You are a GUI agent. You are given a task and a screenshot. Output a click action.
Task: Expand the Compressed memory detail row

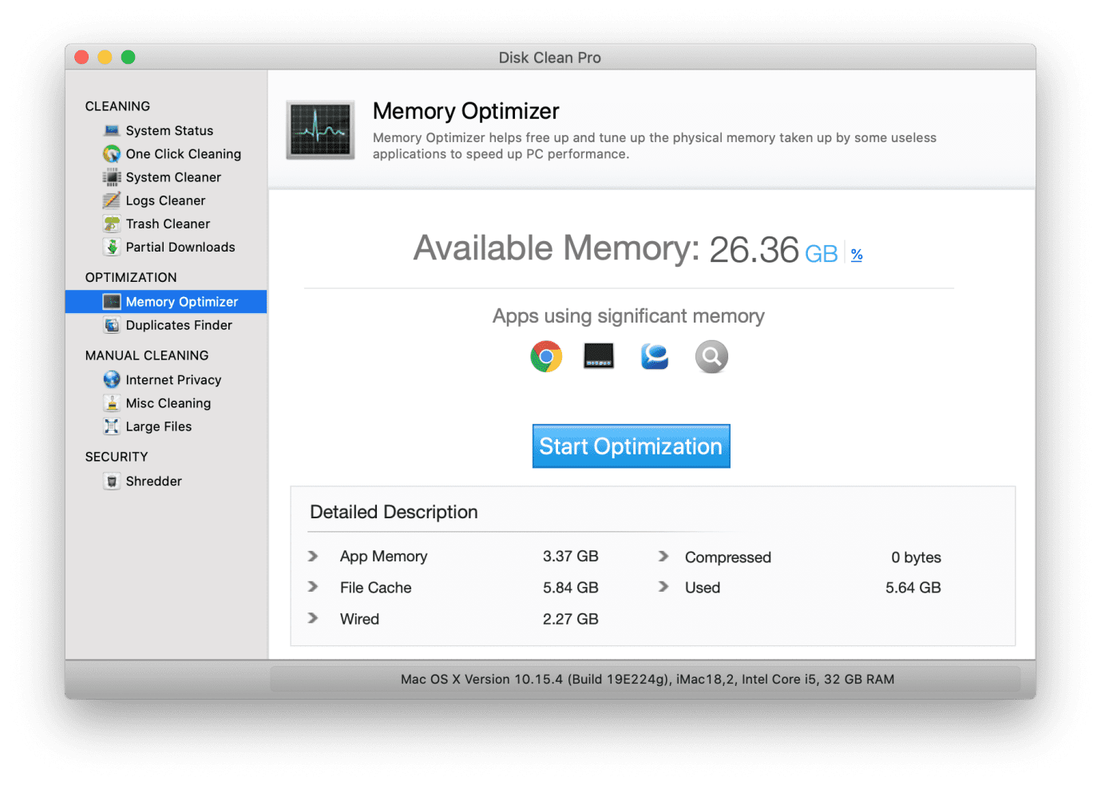coord(663,557)
